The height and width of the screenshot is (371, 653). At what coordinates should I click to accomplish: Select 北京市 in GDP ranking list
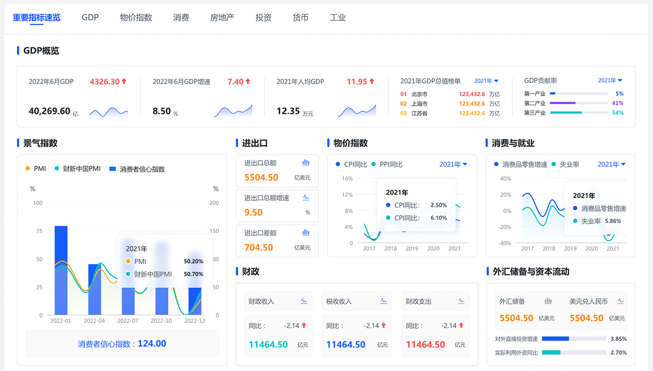click(419, 94)
